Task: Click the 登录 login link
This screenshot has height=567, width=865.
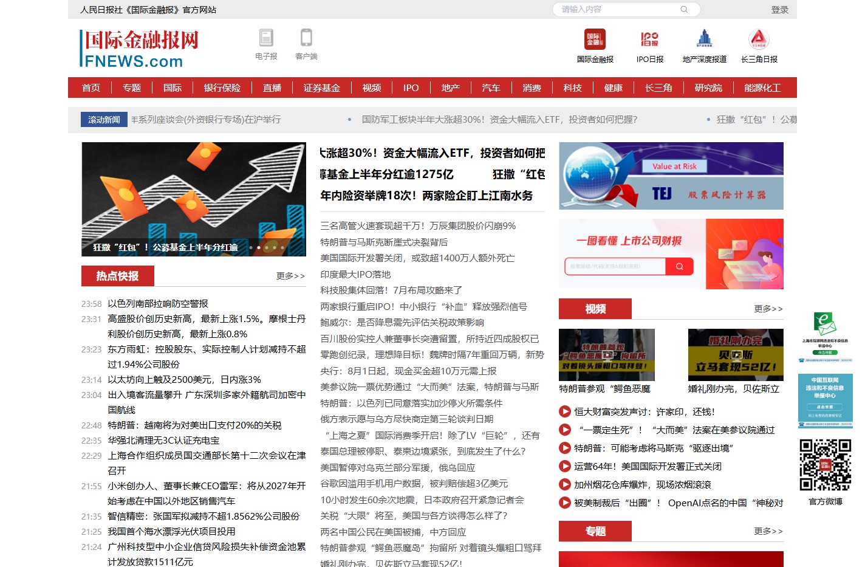Action: point(779,10)
